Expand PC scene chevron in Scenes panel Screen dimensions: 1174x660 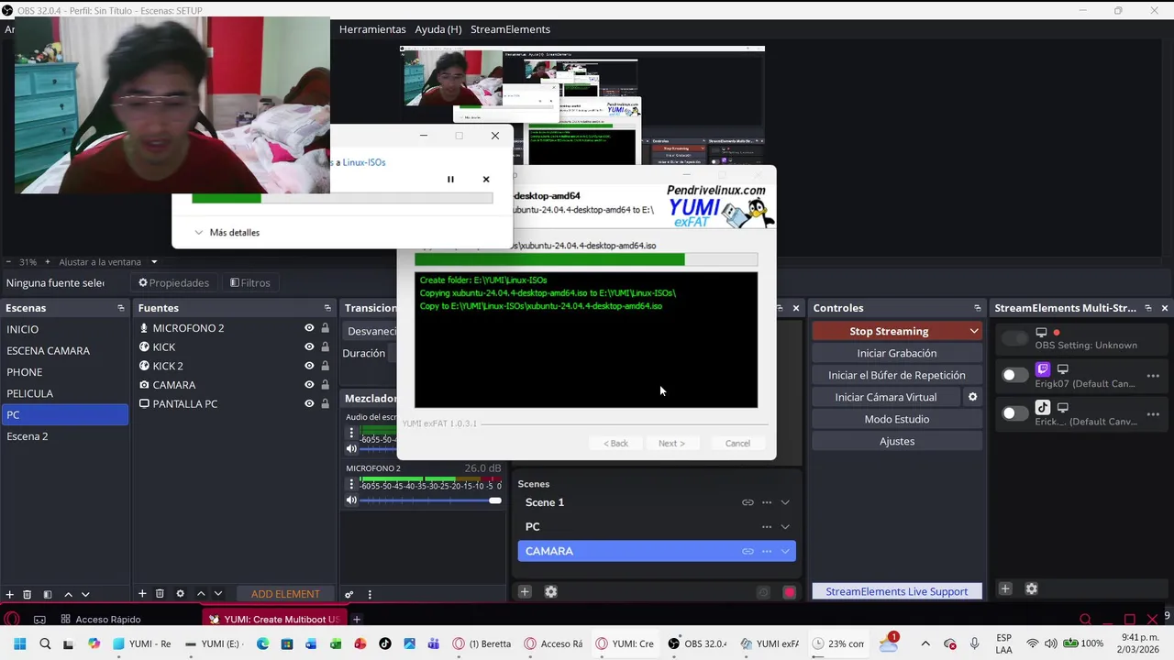click(x=785, y=527)
